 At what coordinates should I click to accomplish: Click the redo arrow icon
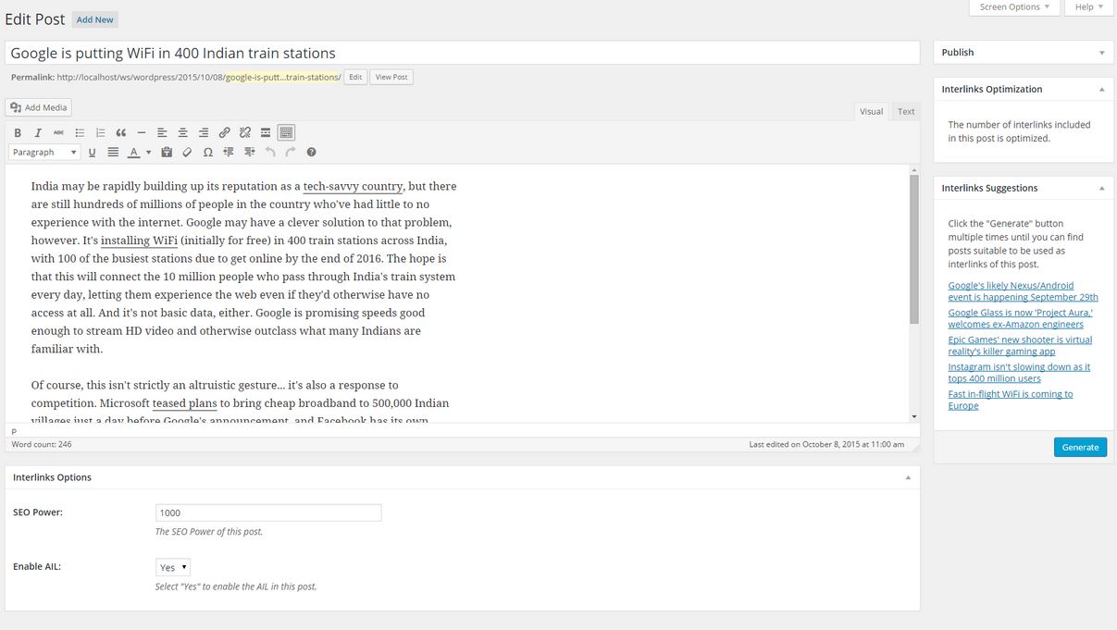click(x=291, y=152)
